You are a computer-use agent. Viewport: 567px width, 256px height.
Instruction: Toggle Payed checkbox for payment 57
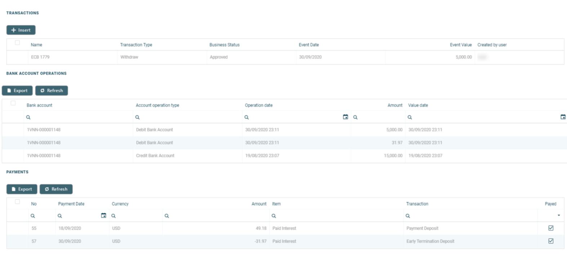[x=550, y=241]
